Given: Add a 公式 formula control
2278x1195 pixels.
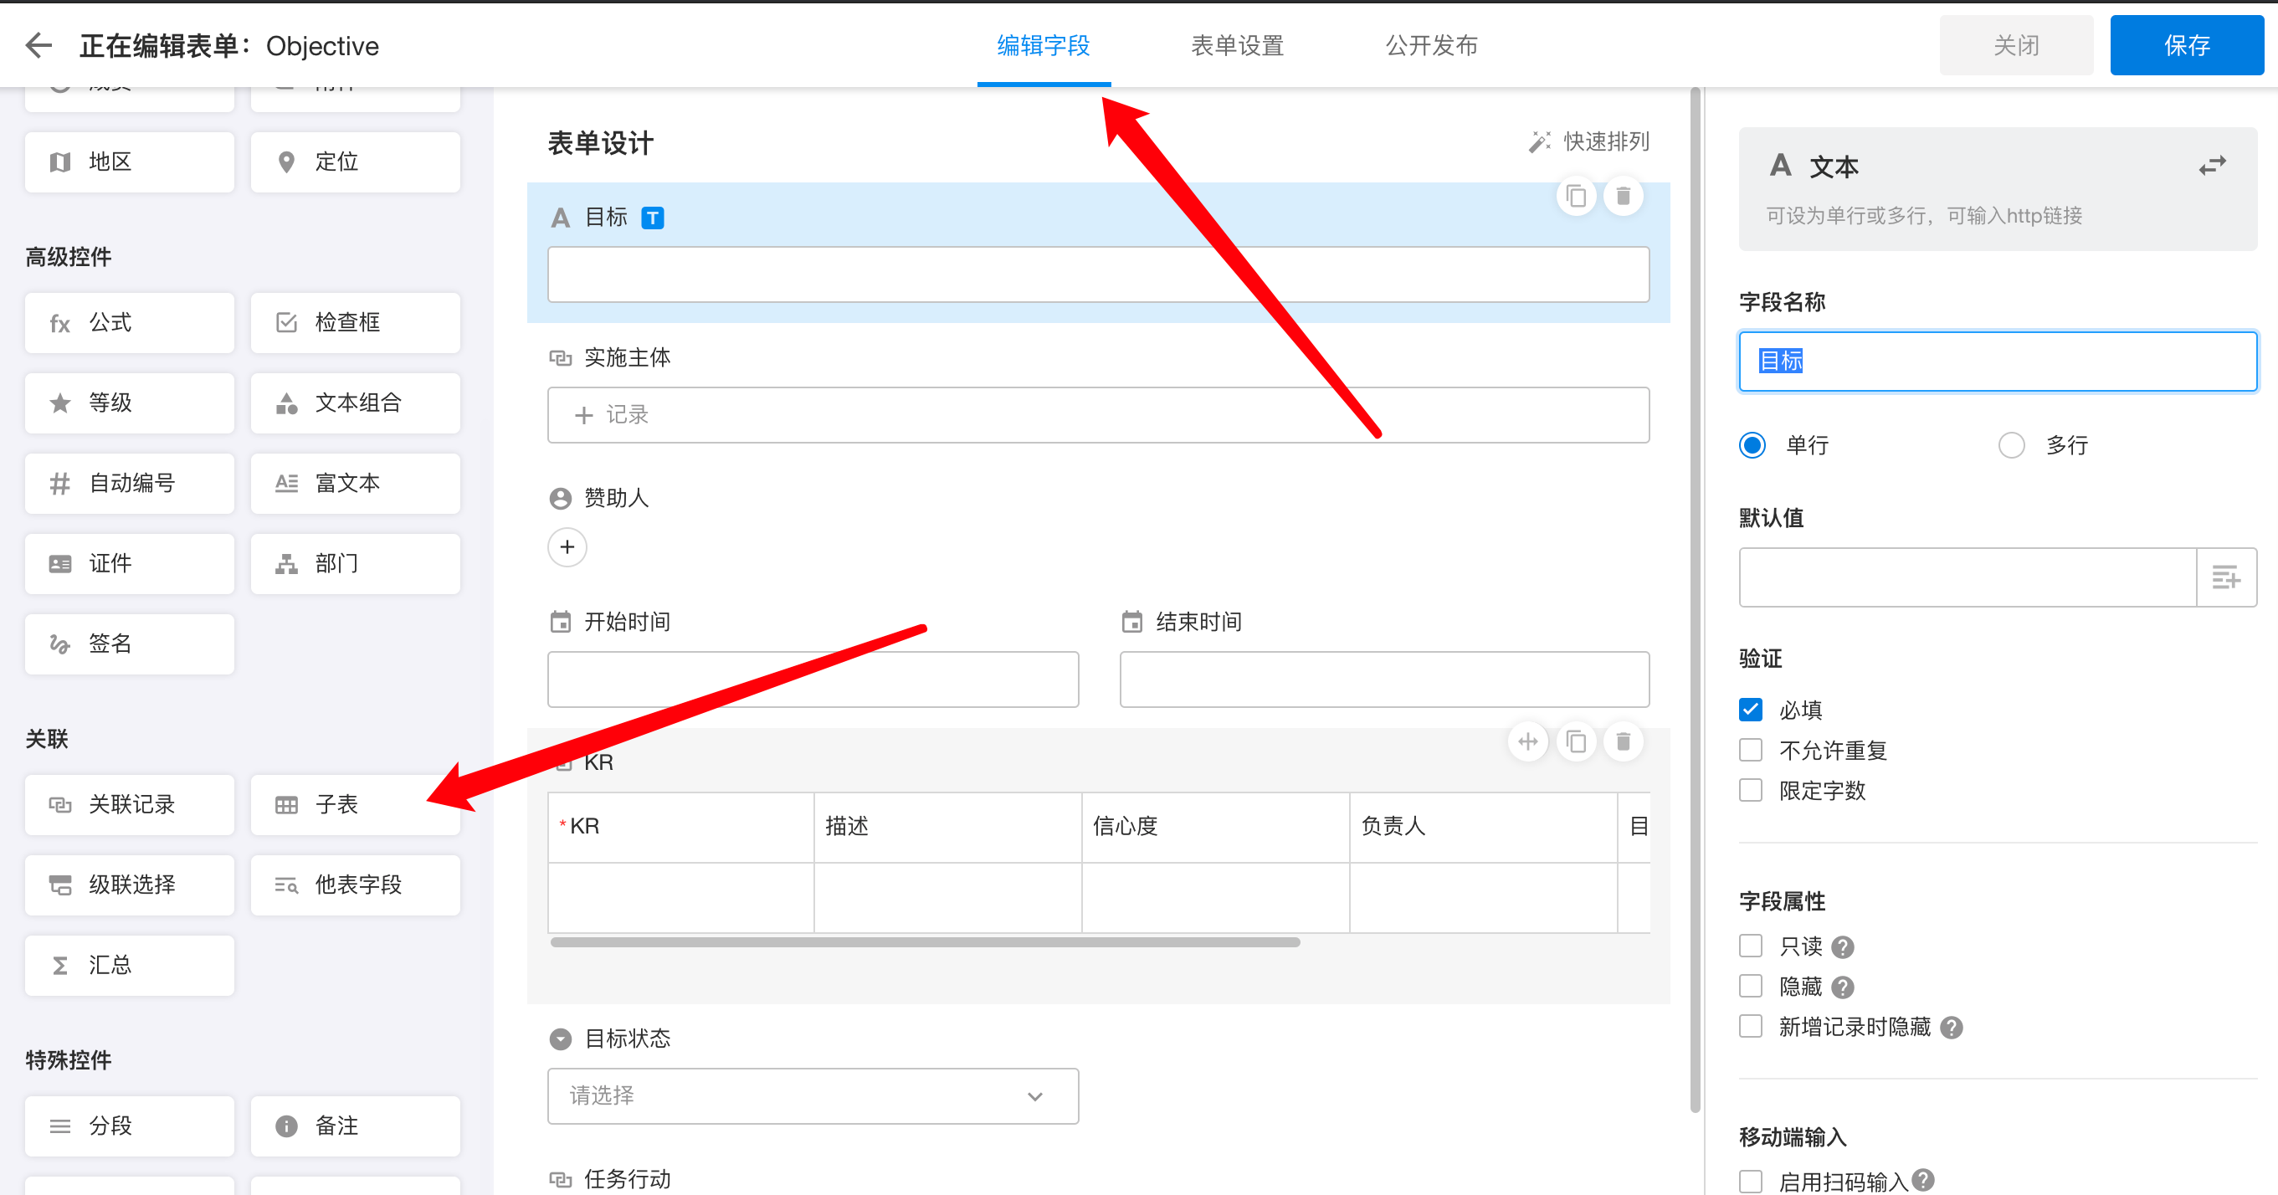Looking at the screenshot, I should pyautogui.click(x=129, y=323).
